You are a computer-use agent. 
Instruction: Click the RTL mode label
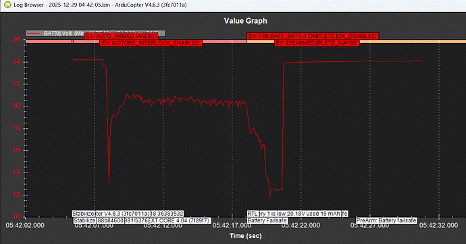coord(253,214)
